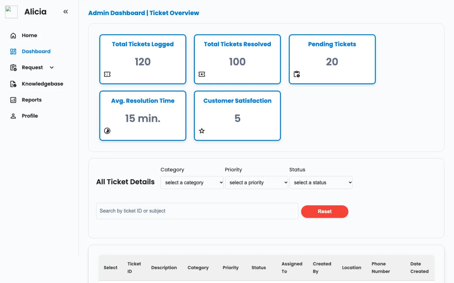Open the Request menu item
This screenshot has height=283, width=454.
pos(32,68)
